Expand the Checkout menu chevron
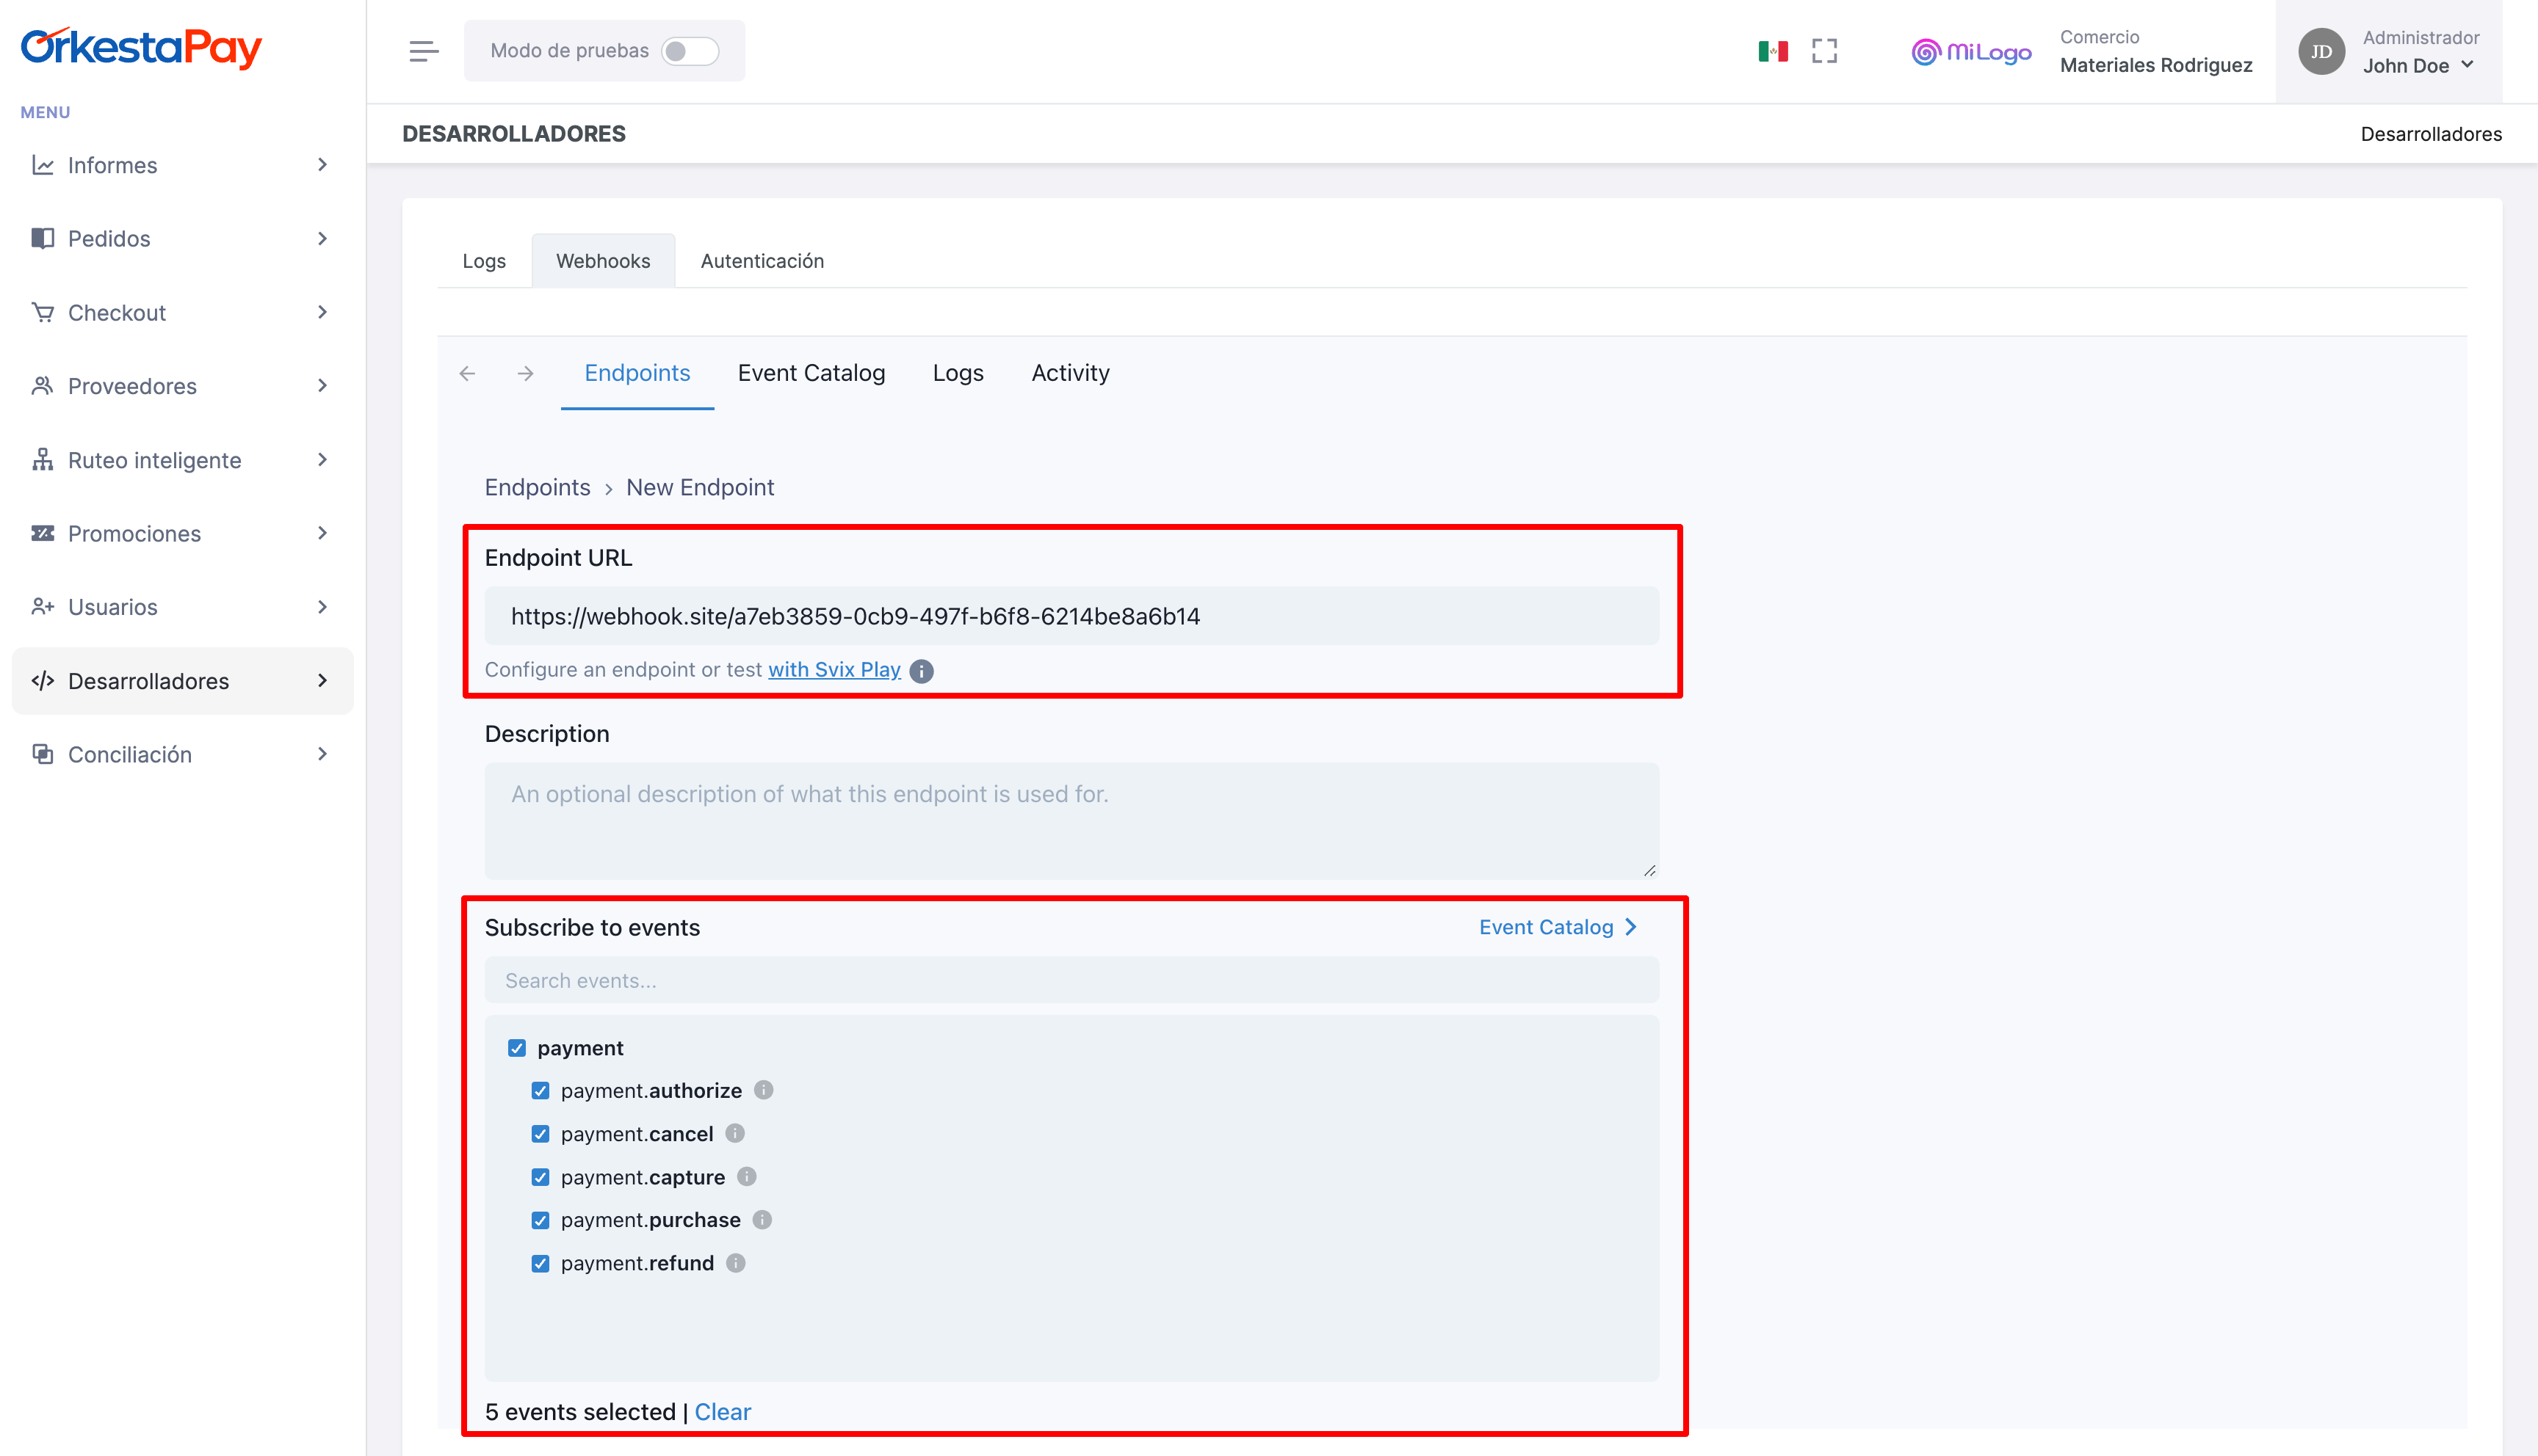The height and width of the screenshot is (1456, 2538). pyautogui.click(x=322, y=312)
